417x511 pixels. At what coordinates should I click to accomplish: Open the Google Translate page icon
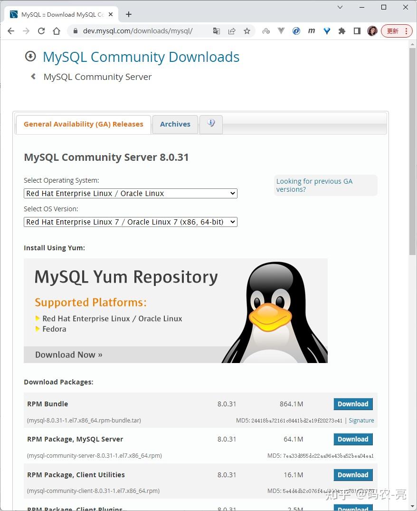click(x=217, y=30)
